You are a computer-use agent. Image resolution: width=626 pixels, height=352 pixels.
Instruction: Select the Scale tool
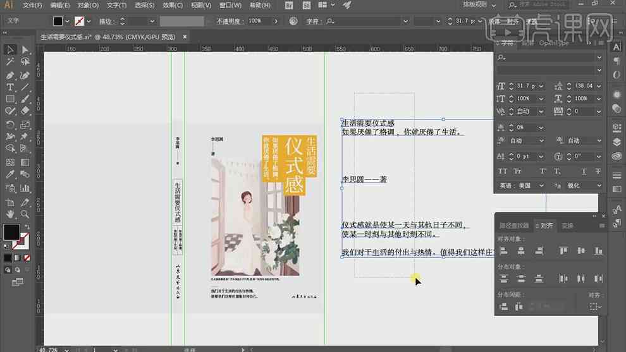pyautogui.click(x=25, y=124)
